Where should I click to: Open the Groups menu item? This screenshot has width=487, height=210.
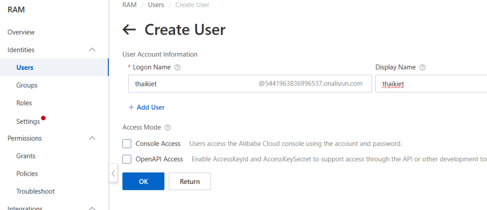(27, 85)
